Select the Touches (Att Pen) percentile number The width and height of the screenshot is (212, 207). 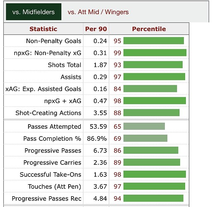click(x=117, y=187)
